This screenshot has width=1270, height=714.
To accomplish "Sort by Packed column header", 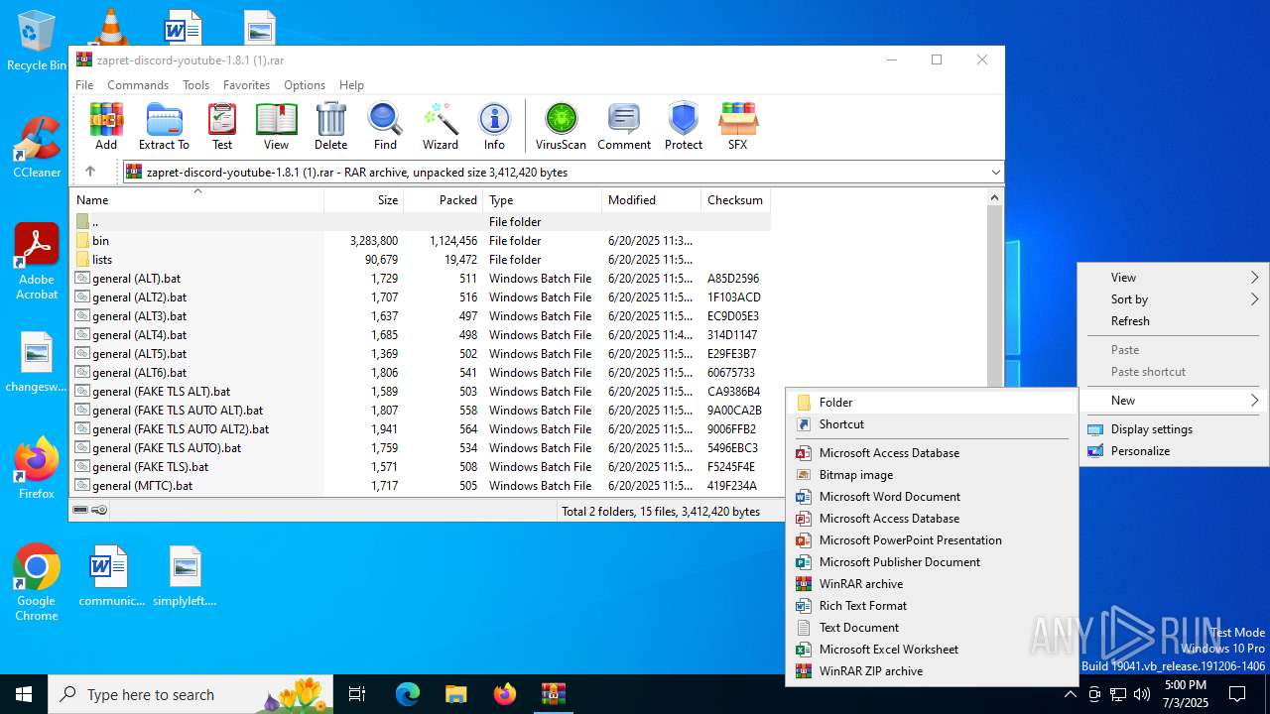I will coord(444,200).
